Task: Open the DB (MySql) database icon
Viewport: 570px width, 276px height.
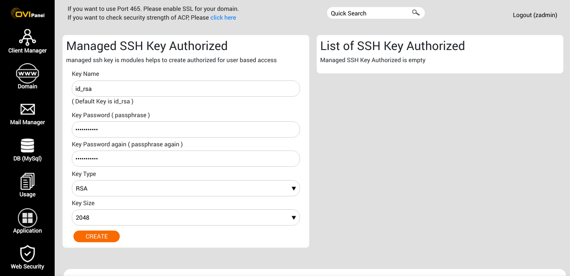Action: [x=28, y=146]
